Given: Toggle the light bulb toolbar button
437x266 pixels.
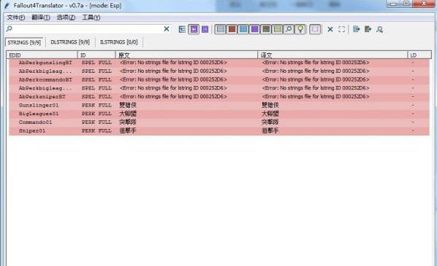Looking at the screenshot, I should coord(300,29).
